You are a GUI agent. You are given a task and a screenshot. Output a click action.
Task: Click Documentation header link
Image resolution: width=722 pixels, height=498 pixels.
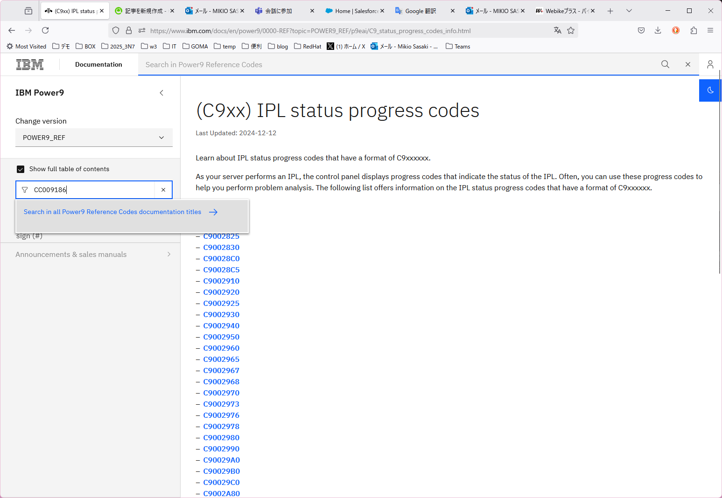(98, 64)
